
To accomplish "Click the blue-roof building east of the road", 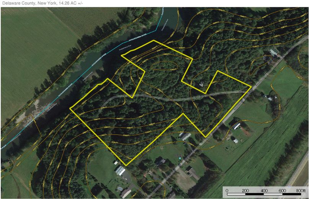I will [236, 126].
